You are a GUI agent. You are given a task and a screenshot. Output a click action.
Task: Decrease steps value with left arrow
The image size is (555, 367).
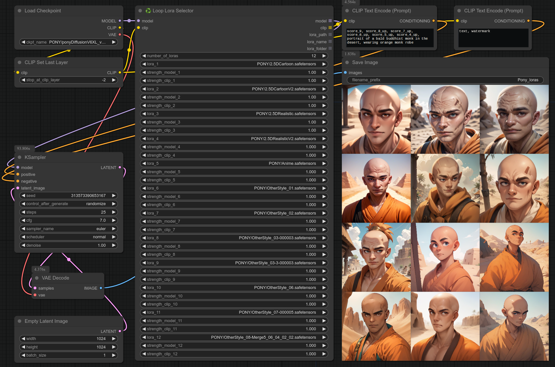point(23,212)
